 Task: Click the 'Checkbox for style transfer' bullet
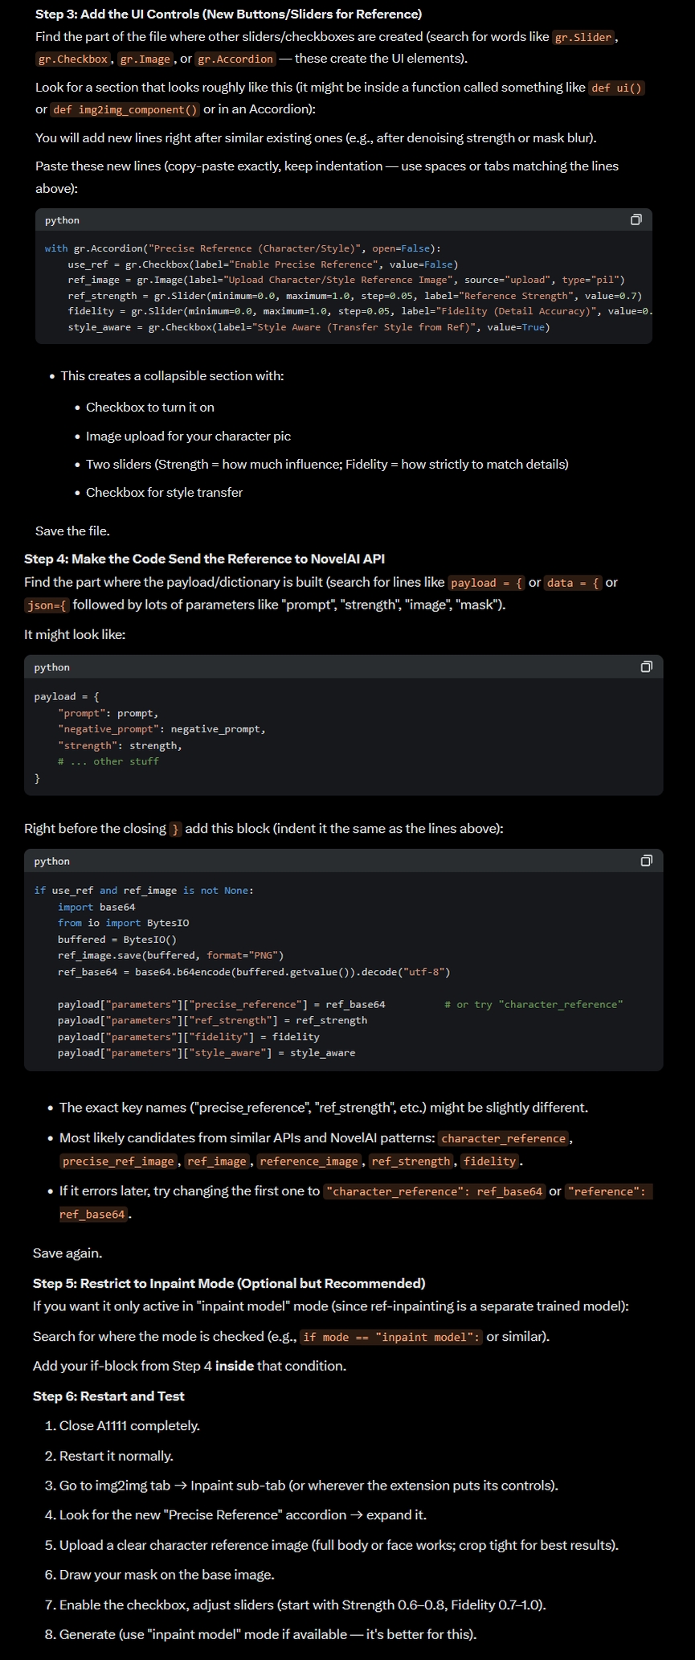tap(164, 492)
